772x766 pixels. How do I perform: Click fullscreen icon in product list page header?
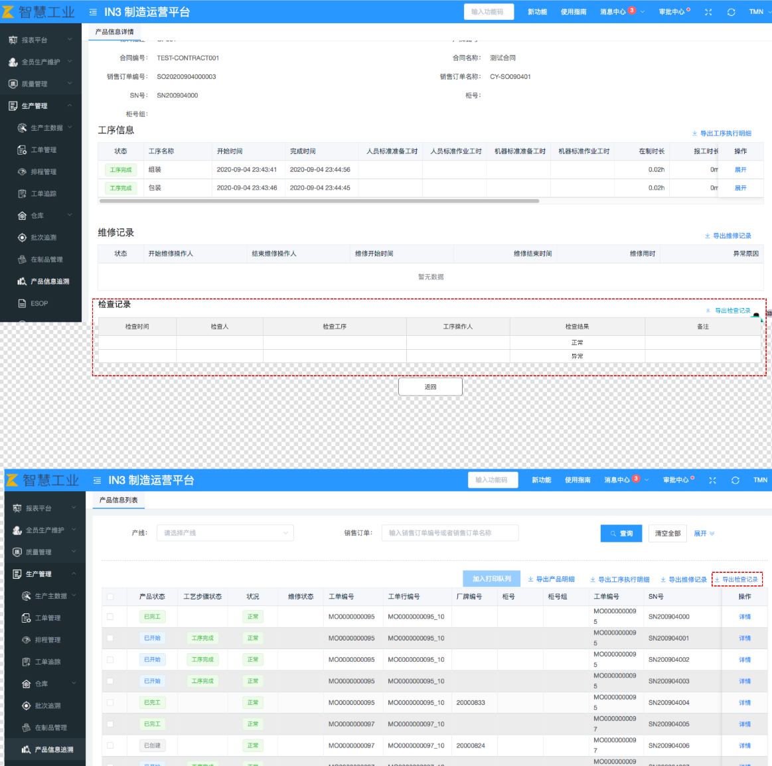pyautogui.click(x=712, y=480)
